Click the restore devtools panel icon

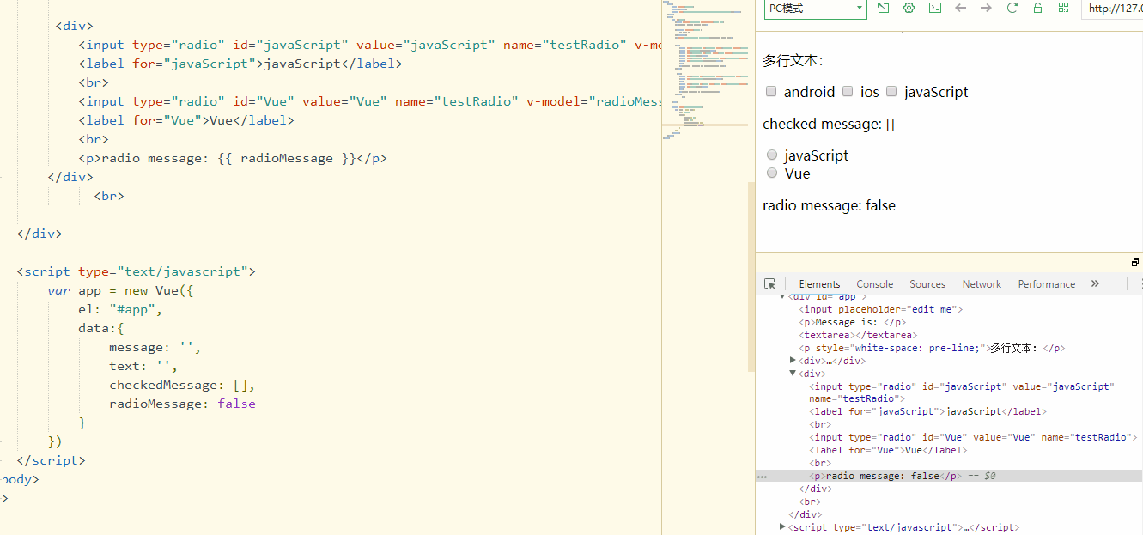1134,263
